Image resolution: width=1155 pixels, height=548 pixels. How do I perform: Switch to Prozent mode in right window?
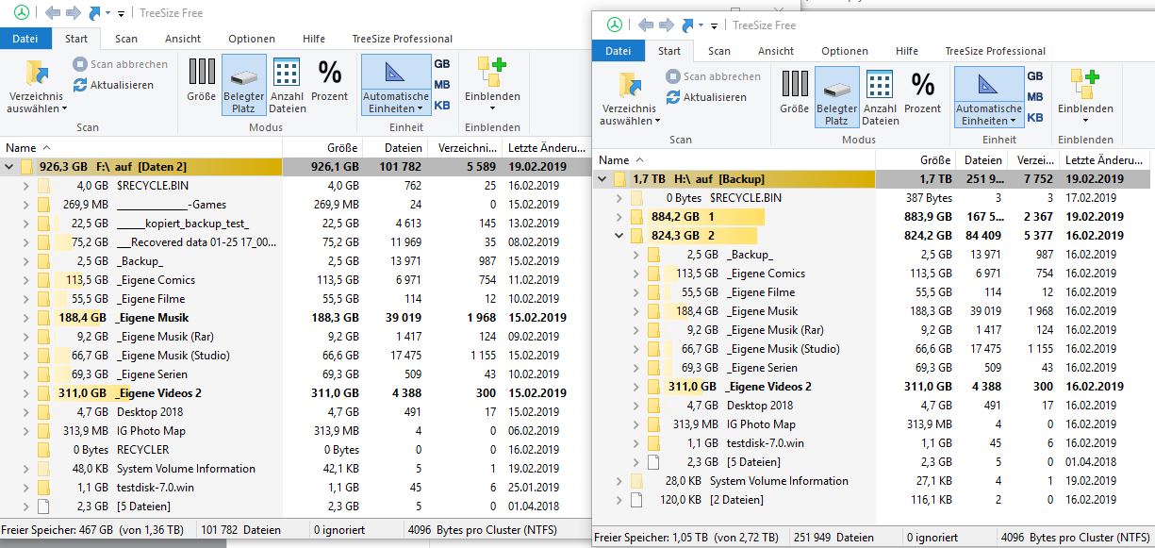pyautogui.click(x=923, y=91)
